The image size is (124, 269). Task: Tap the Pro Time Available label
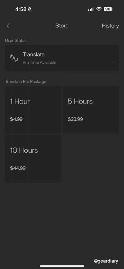tap(39, 63)
